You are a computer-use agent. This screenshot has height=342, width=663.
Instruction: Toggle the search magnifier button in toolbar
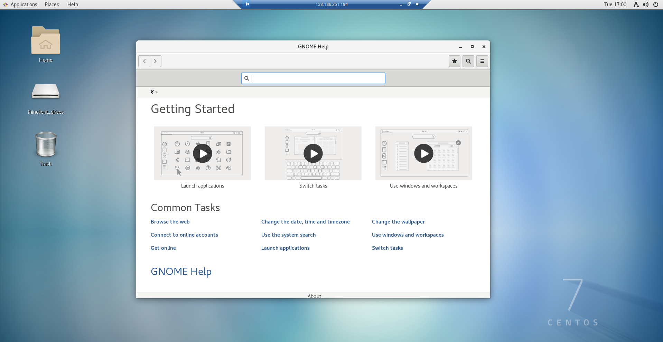pos(468,61)
